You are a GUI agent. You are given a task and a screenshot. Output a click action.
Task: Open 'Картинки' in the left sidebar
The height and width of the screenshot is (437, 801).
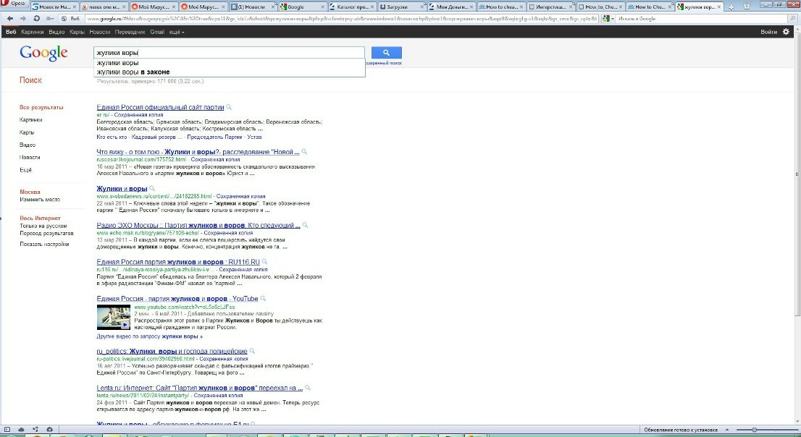(x=30, y=119)
